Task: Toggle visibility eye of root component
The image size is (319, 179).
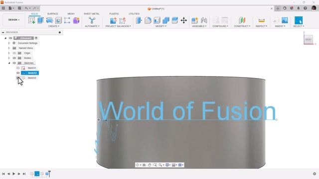Action: click(x=10, y=38)
